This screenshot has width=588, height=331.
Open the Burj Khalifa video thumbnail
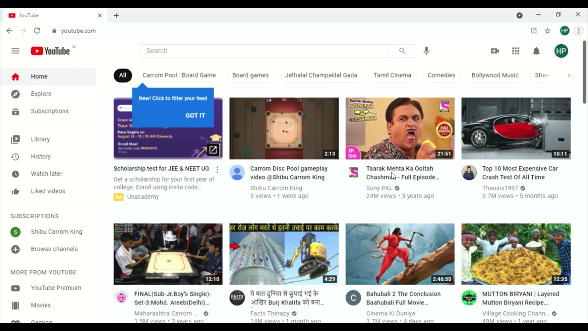pyautogui.click(x=284, y=254)
